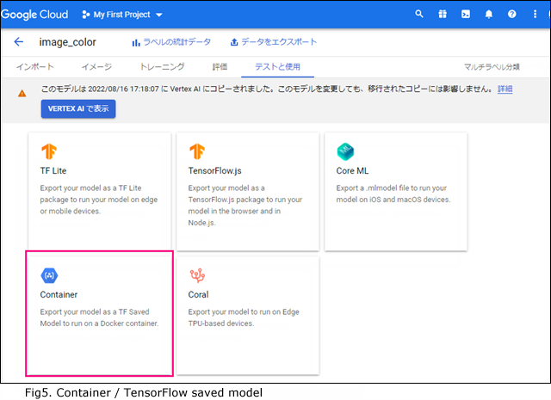Click the TensorFlow.js orange logo icon
The height and width of the screenshot is (400, 551).
coord(197,151)
